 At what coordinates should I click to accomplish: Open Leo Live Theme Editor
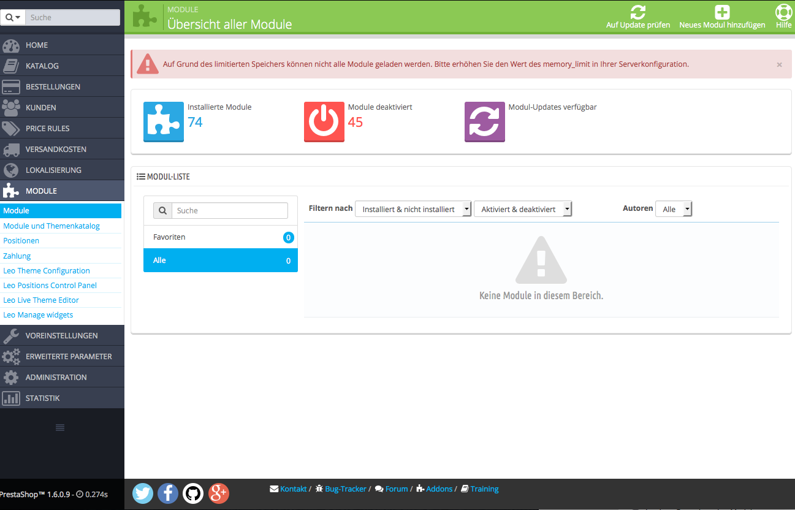(41, 300)
